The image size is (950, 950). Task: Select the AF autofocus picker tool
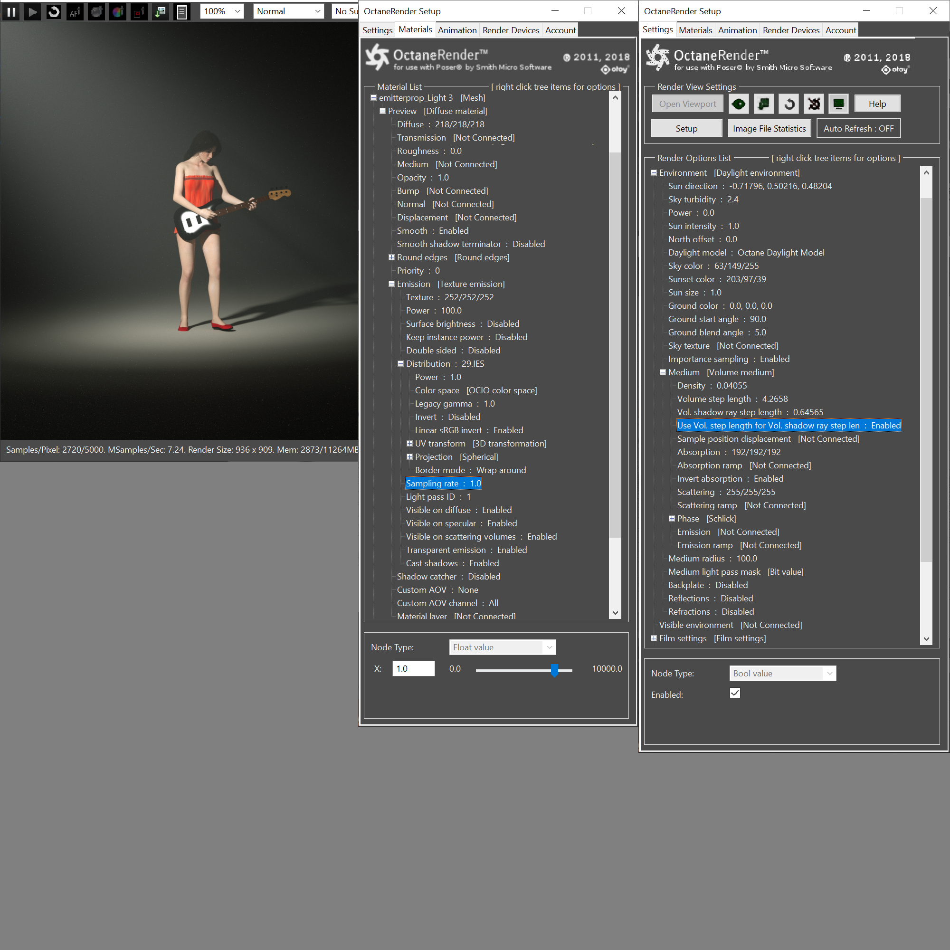(75, 11)
